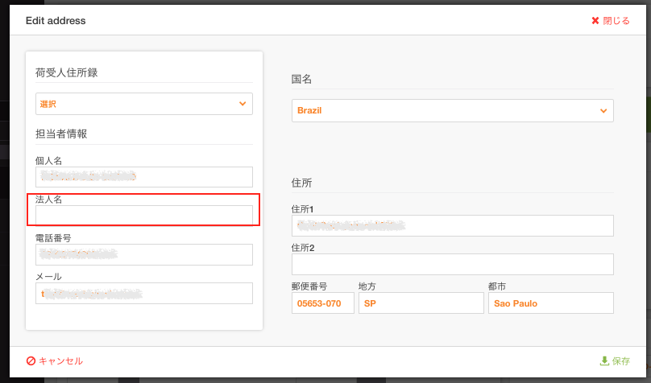Click the 個人名 input field

[x=144, y=177]
